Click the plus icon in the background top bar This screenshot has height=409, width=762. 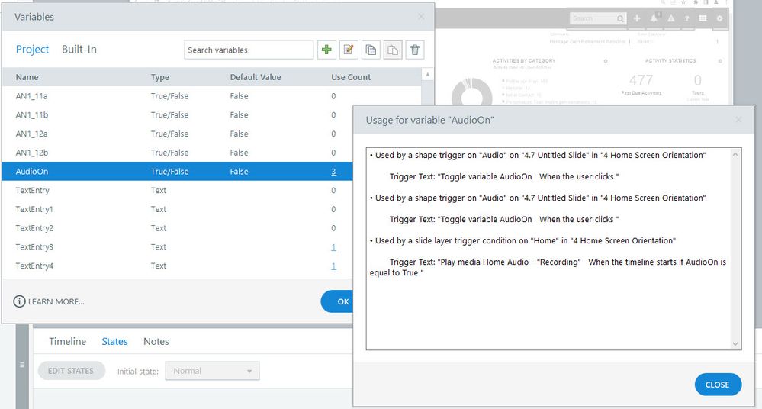click(x=637, y=18)
